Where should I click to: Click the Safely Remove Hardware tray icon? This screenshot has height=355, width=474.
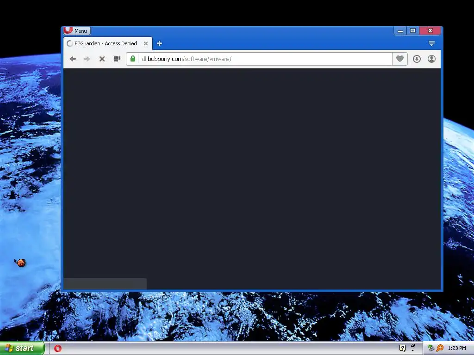pyautogui.click(x=431, y=348)
